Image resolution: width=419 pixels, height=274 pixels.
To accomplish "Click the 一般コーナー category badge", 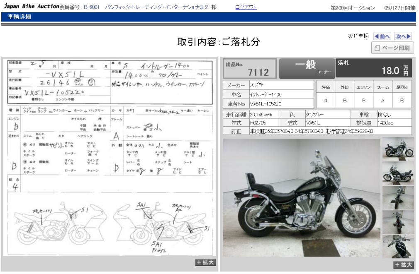I will pyautogui.click(x=307, y=68).
